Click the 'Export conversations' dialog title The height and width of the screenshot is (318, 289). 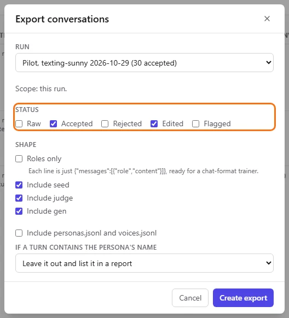62,19
